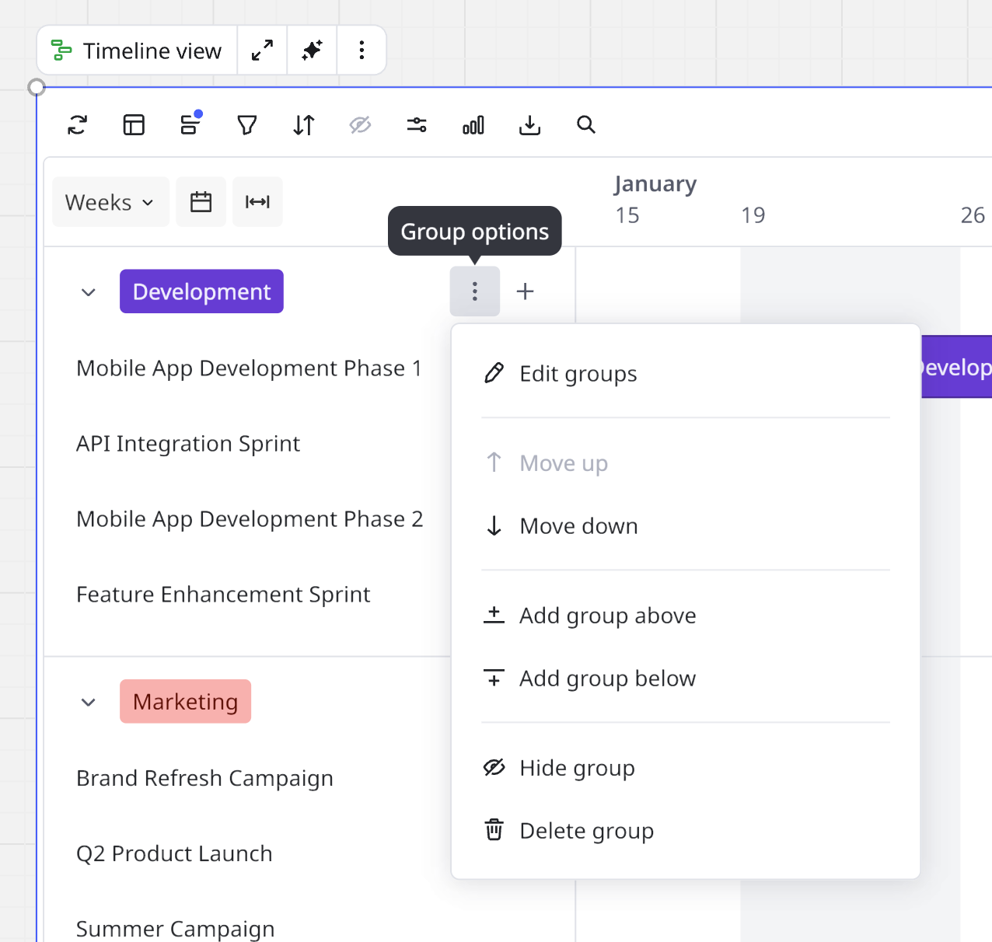The image size is (992, 942).
Task: Choose Edit groups from the menu
Action: 578,374
